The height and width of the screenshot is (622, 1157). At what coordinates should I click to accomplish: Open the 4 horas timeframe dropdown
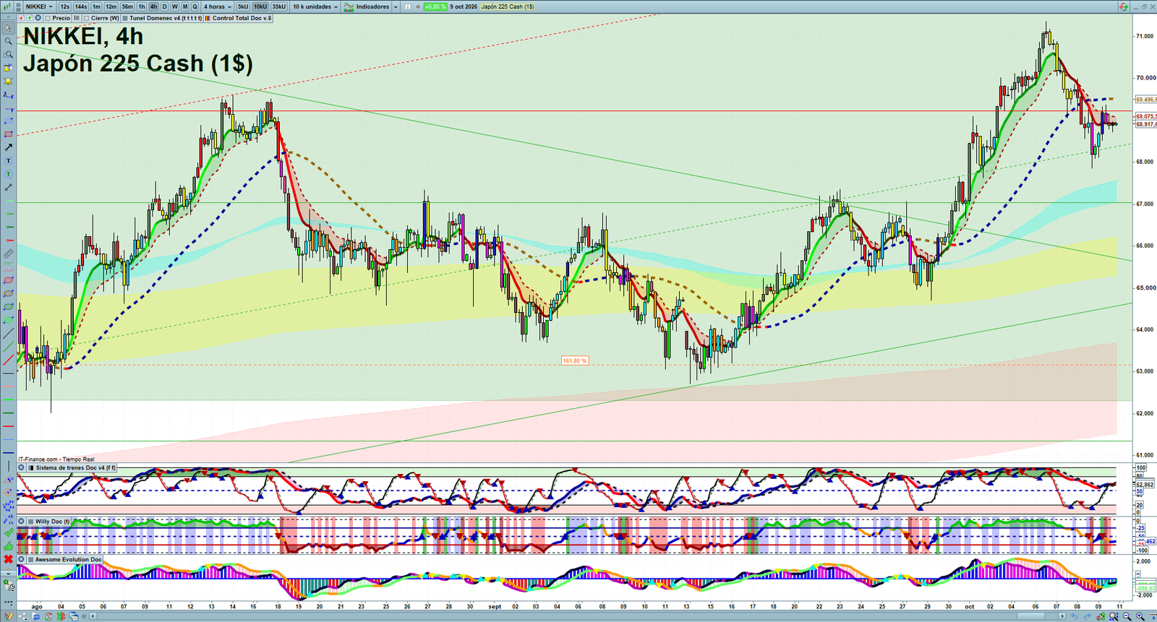tap(217, 7)
